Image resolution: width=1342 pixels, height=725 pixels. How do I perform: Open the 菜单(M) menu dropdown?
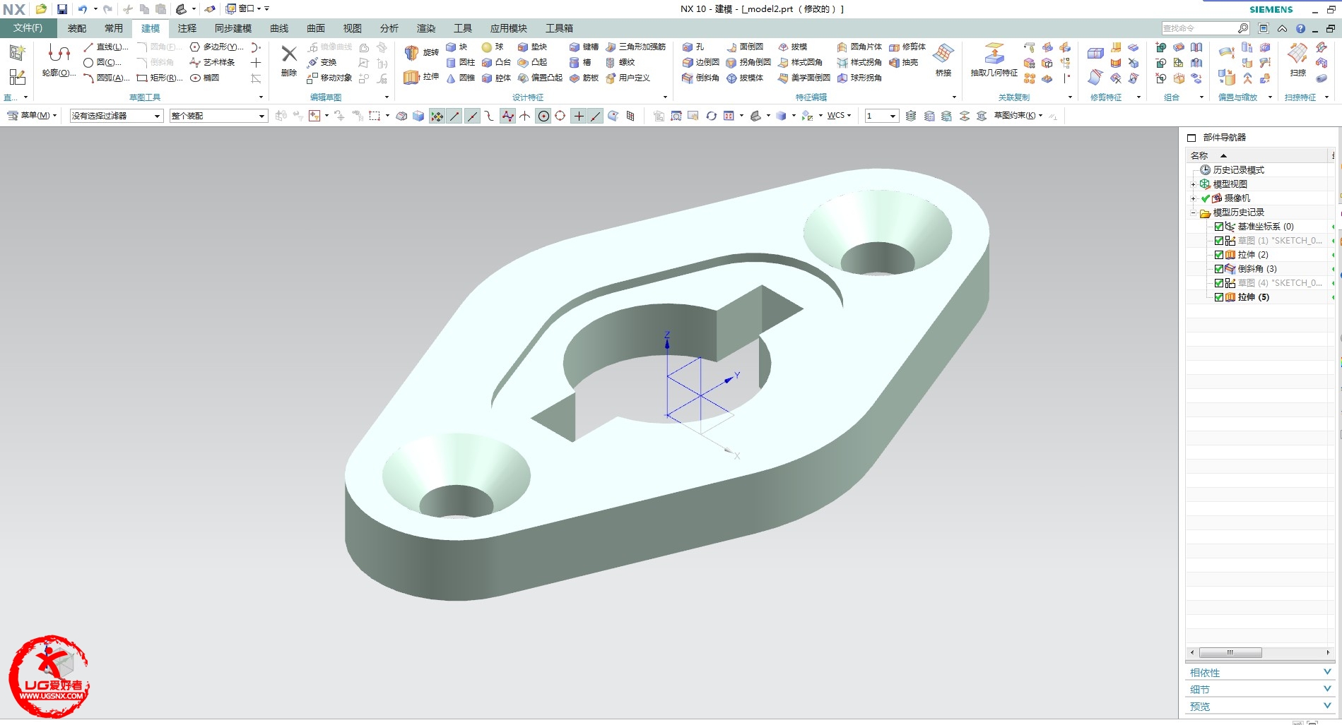pyautogui.click(x=33, y=116)
